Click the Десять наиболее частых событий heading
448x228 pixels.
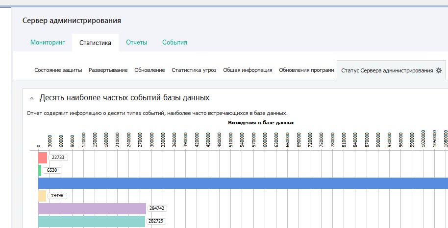pyautogui.click(x=124, y=97)
